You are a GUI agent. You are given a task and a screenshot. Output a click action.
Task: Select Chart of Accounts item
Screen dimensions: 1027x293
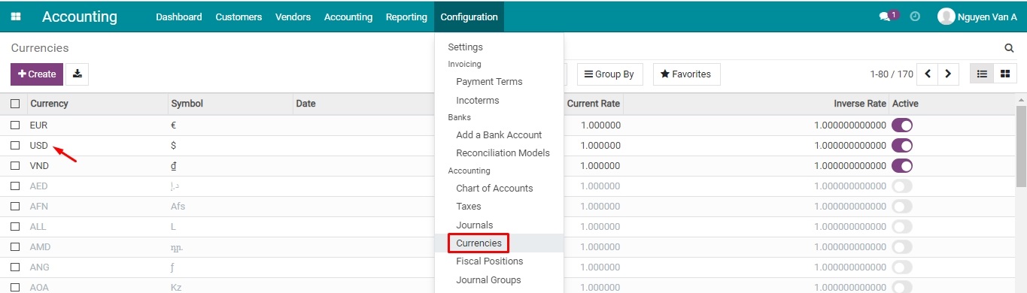click(500, 189)
